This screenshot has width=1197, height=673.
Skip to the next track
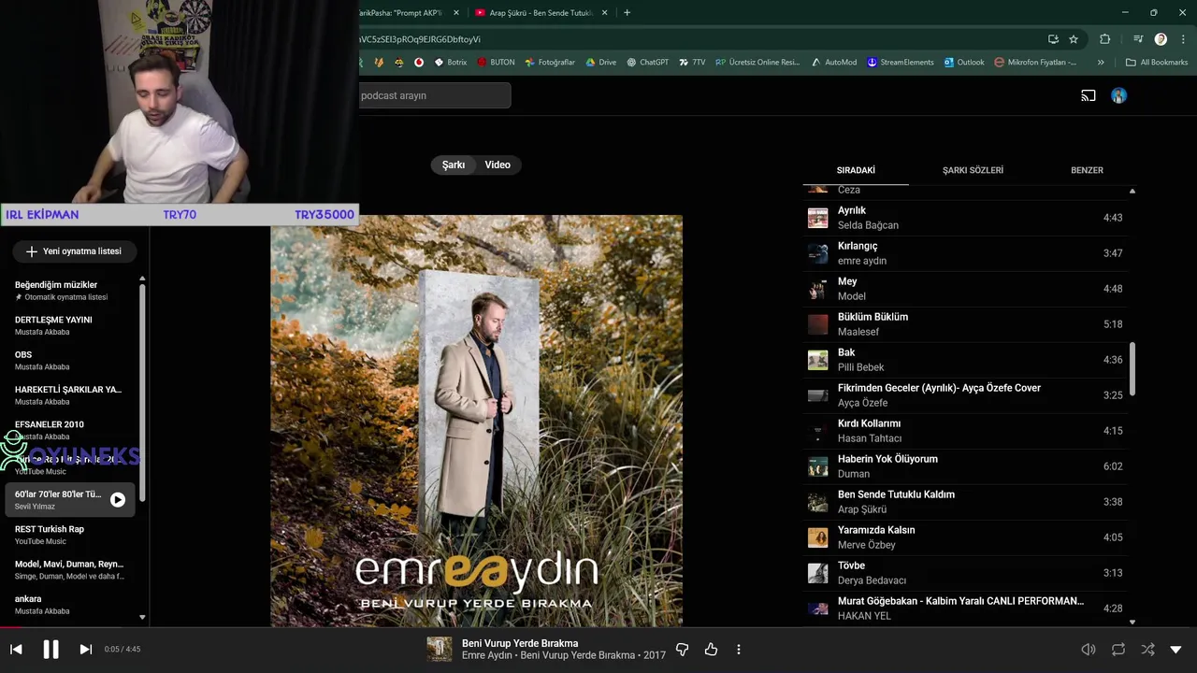[x=85, y=649]
